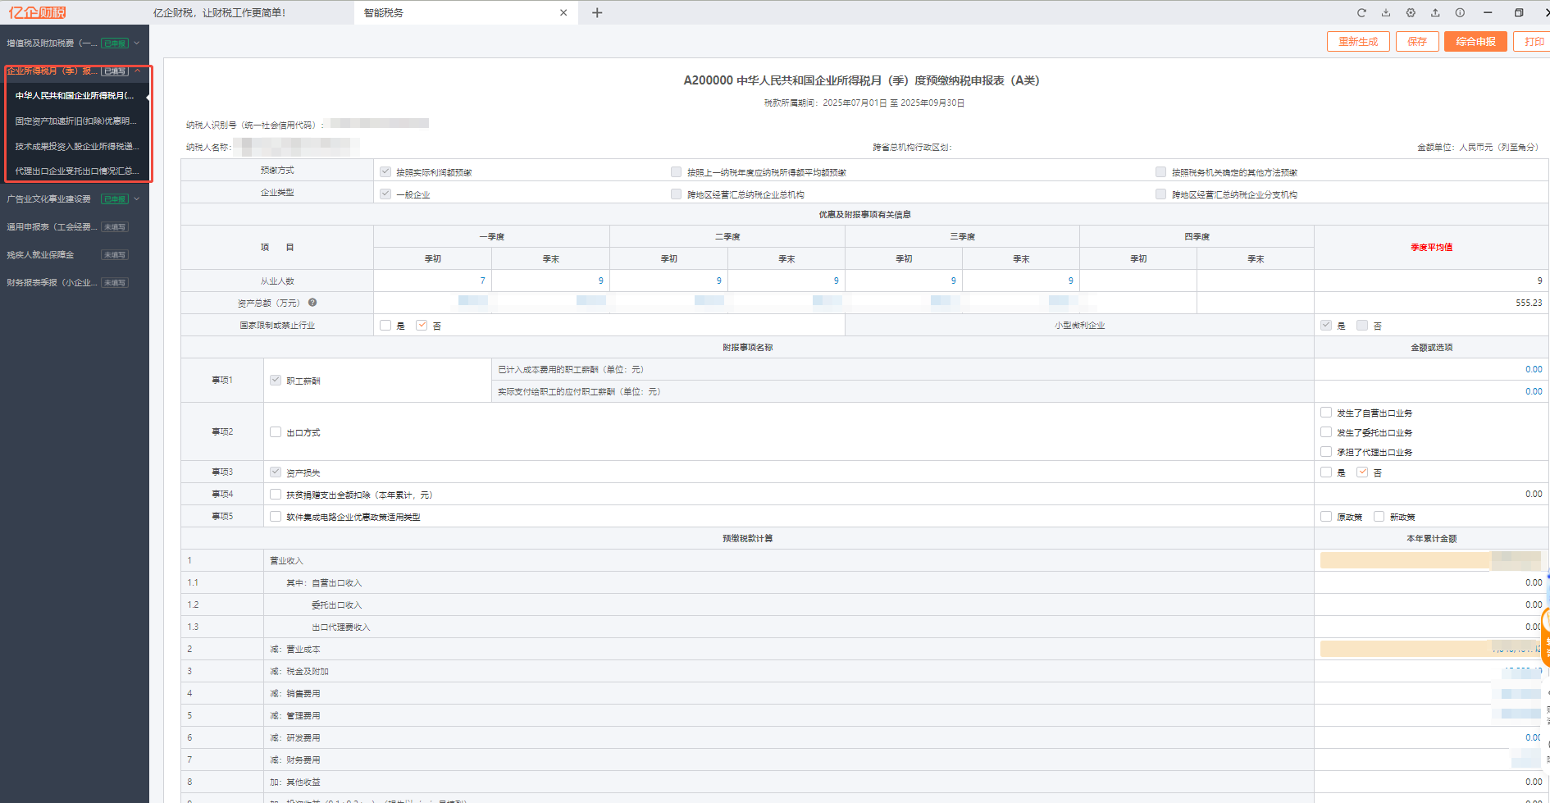
Task: Click the 营业收入 amount field
Action: 1405,560
